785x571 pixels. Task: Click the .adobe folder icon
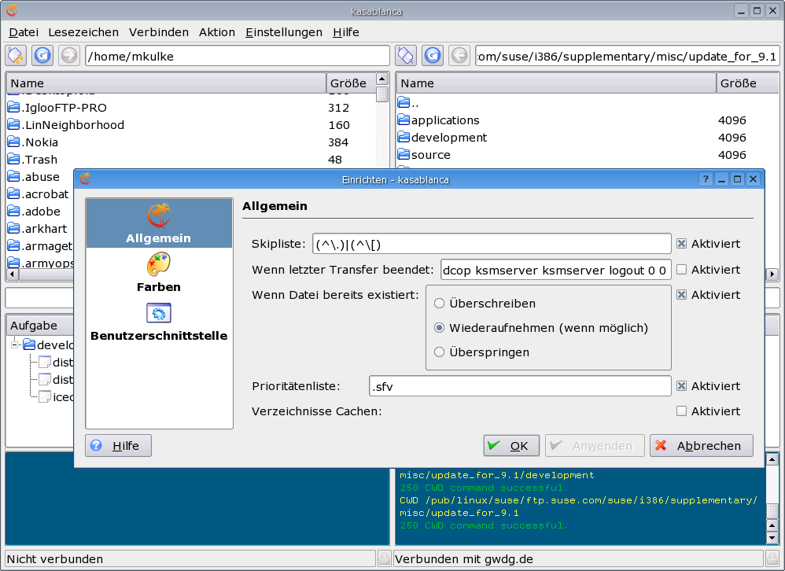point(14,212)
